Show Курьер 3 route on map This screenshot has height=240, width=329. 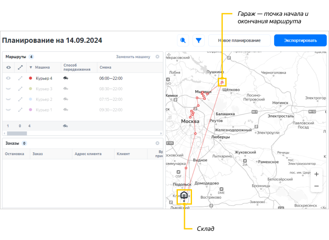pyautogui.click(x=8, y=89)
